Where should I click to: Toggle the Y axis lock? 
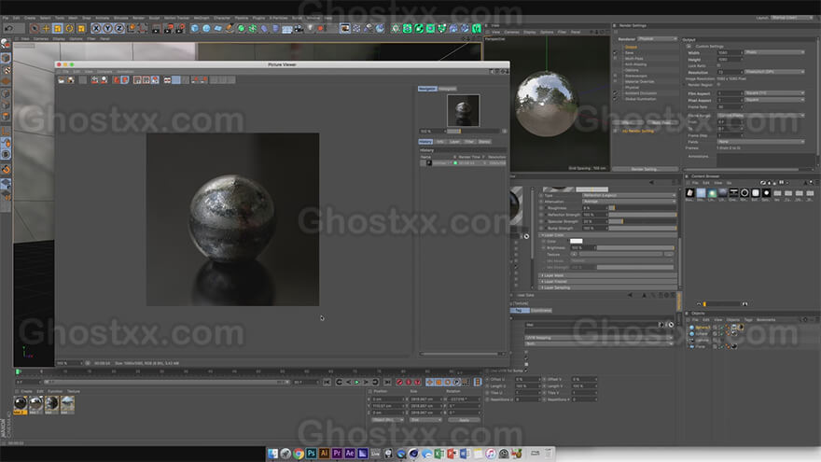pos(107,28)
